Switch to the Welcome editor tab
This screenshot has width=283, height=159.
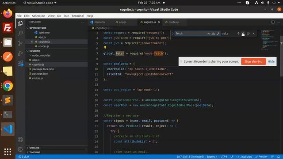(99, 22)
